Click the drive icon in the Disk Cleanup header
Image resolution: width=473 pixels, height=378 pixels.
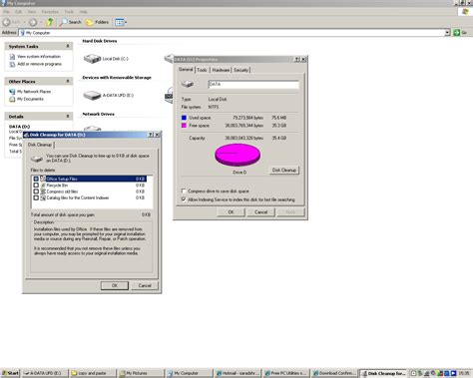(37, 159)
